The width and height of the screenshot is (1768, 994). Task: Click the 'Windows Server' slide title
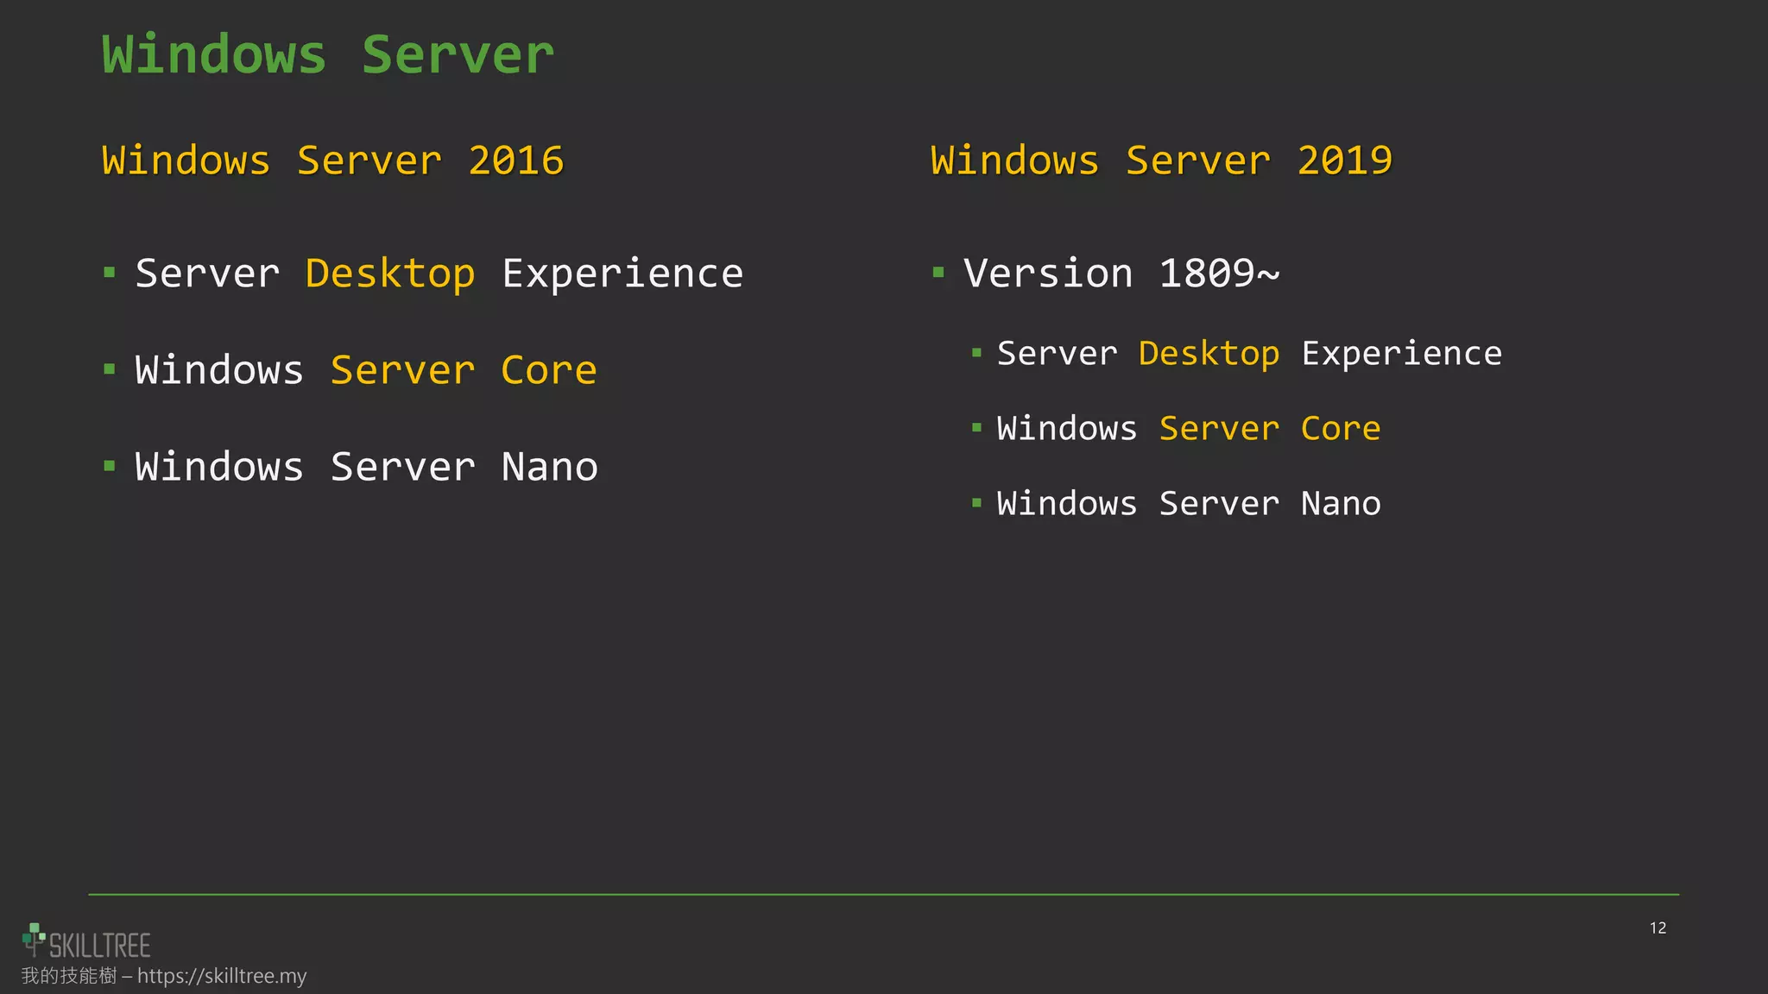pyautogui.click(x=328, y=54)
